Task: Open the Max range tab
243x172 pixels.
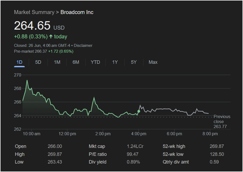Action: 153,62
